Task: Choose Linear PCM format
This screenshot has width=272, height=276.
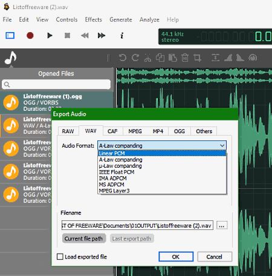Action: (162, 153)
